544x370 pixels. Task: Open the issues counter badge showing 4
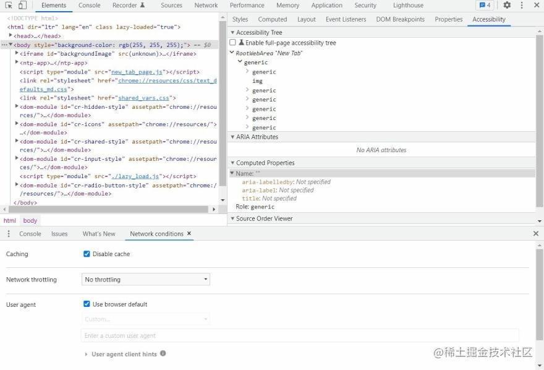pyautogui.click(x=485, y=6)
